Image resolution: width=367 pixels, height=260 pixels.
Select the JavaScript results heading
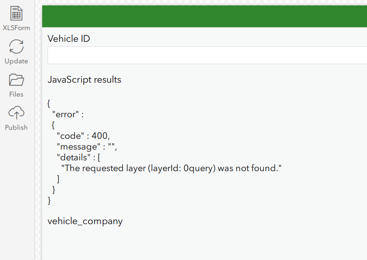pos(84,79)
